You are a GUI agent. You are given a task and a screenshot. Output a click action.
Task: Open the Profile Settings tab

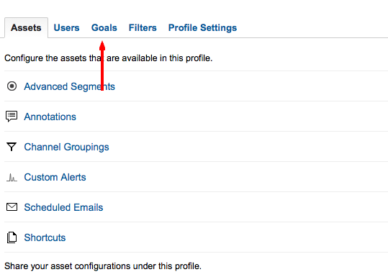point(203,27)
